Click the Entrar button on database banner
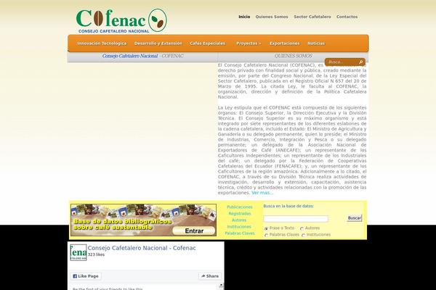Image resolution: width=436 pixels, height=290 pixels. point(194,231)
